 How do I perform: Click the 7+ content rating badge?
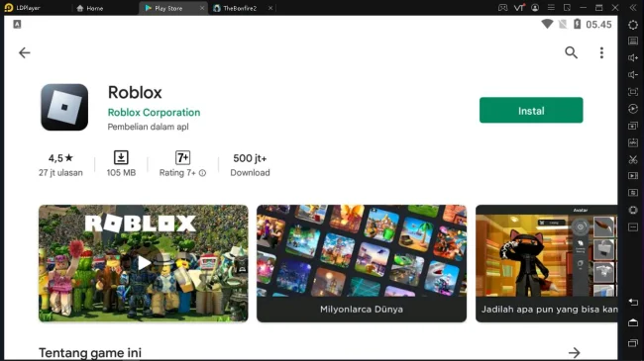(182, 157)
